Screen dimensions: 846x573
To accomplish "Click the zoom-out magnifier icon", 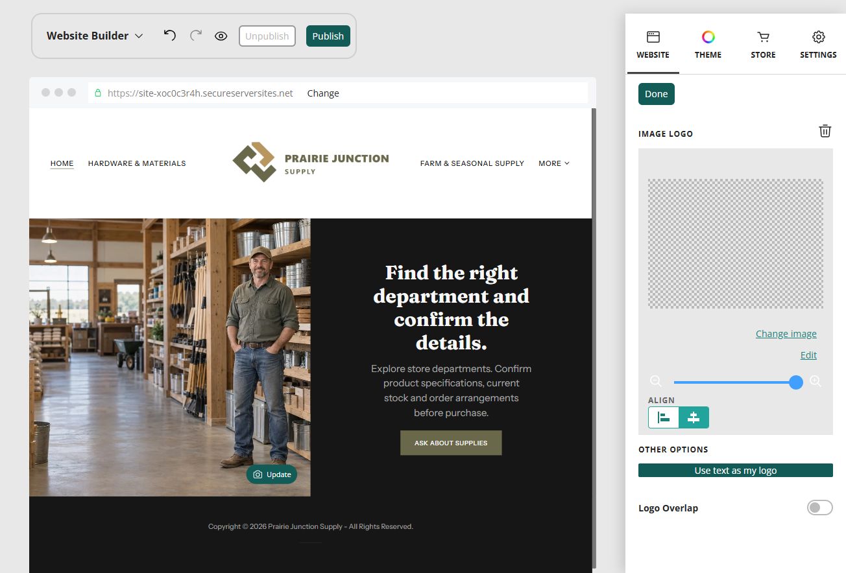I will point(656,381).
